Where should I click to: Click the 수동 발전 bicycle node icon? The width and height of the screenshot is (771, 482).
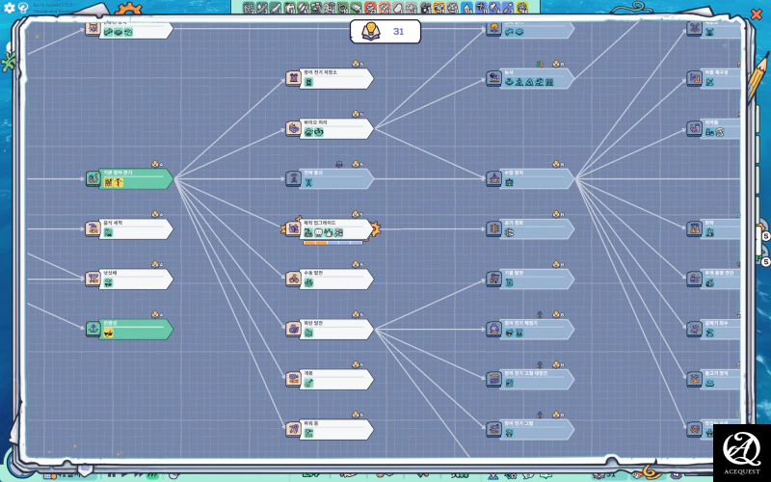tap(294, 279)
